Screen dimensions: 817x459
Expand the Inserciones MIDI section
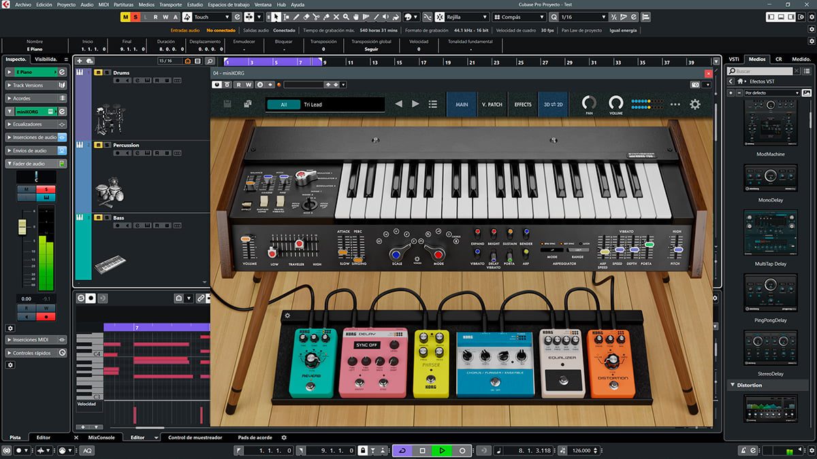[x=36, y=339]
